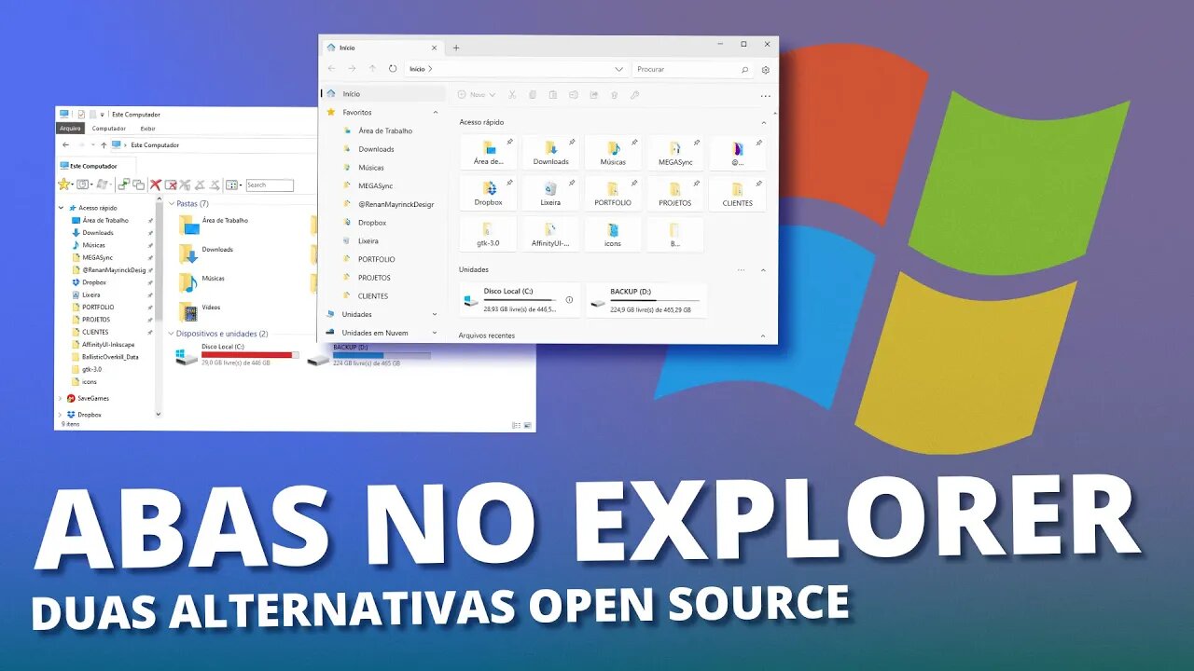
Task: Collapse the Acesso rápido group in Início window
Action: (x=764, y=123)
